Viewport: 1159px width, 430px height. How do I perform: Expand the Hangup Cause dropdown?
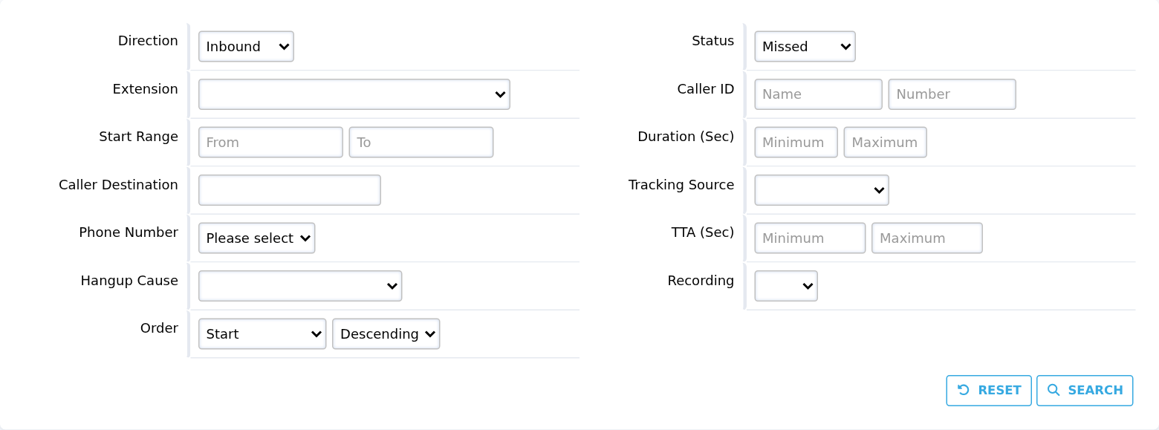point(300,286)
